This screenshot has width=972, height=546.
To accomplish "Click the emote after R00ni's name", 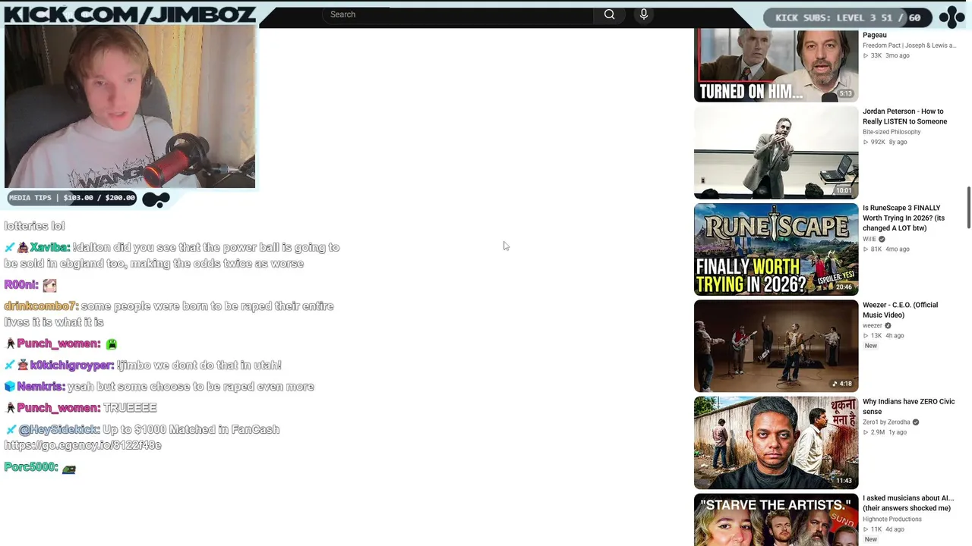I will coord(49,285).
